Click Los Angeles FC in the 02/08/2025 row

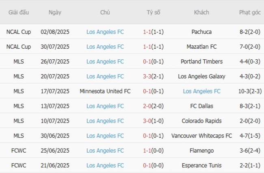(x=105, y=32)
